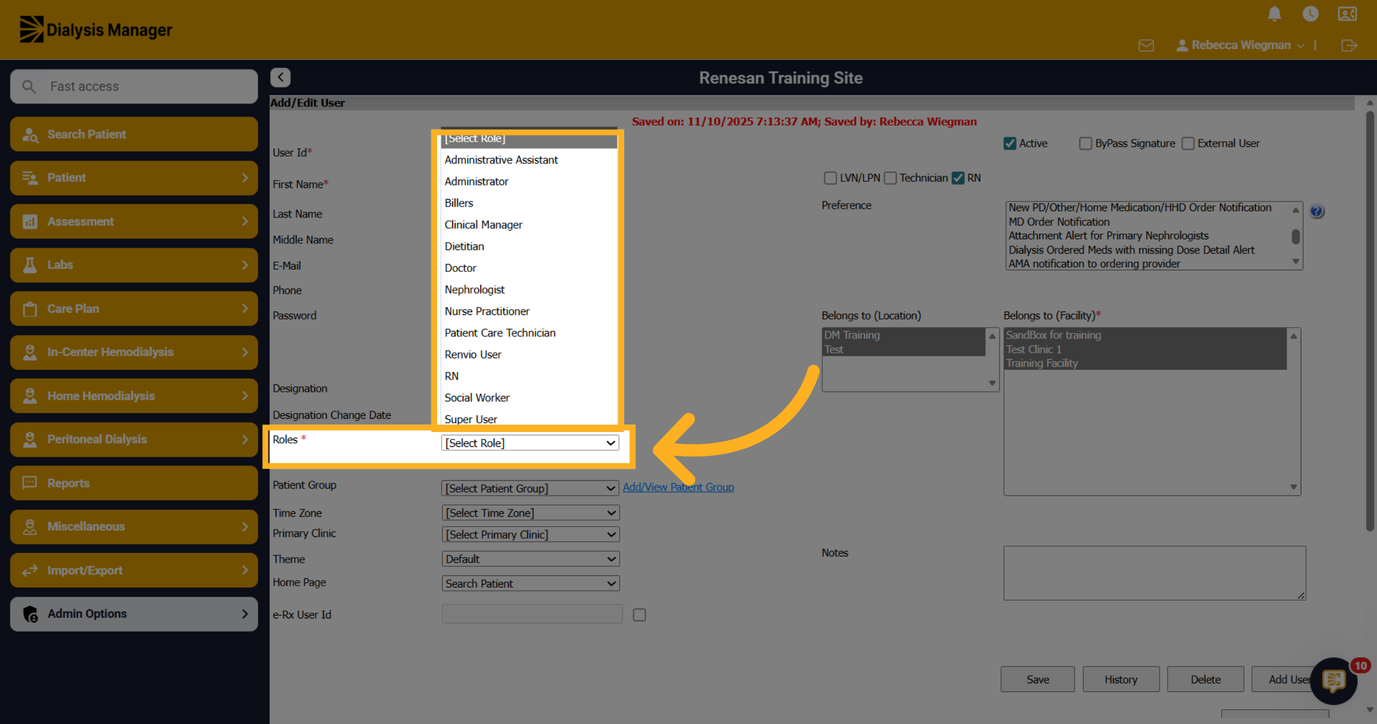
Task: Open the Rebecca Wiegman user menu
Action: (1240, 45)
